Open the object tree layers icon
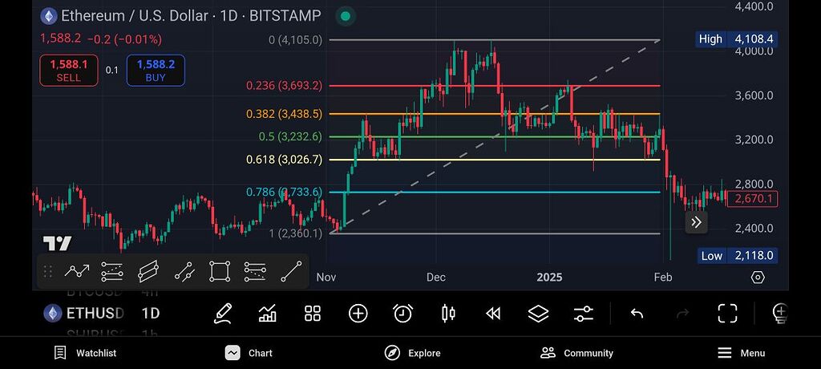The width and height of the screenshot is (821, 369). (x=538, y=314)
